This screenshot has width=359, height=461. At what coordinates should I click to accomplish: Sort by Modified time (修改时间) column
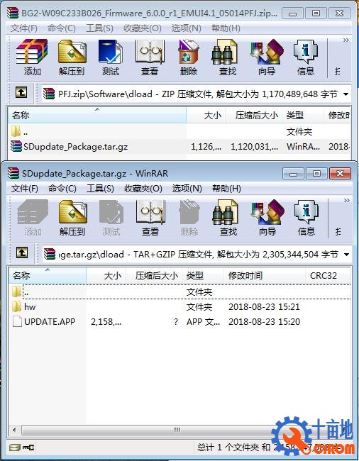[x=265, y=275]
